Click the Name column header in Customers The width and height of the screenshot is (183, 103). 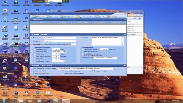pos(42,22)
